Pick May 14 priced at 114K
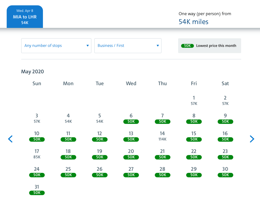The height and width of the screenshot is (200, 260). 162,136
